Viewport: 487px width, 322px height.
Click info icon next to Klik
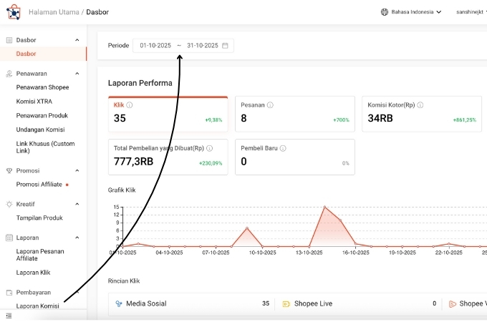pos(130,104)
